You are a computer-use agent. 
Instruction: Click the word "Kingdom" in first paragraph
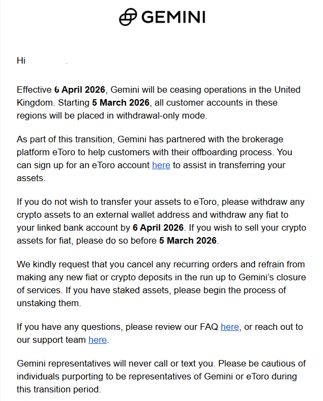(35, 102)
